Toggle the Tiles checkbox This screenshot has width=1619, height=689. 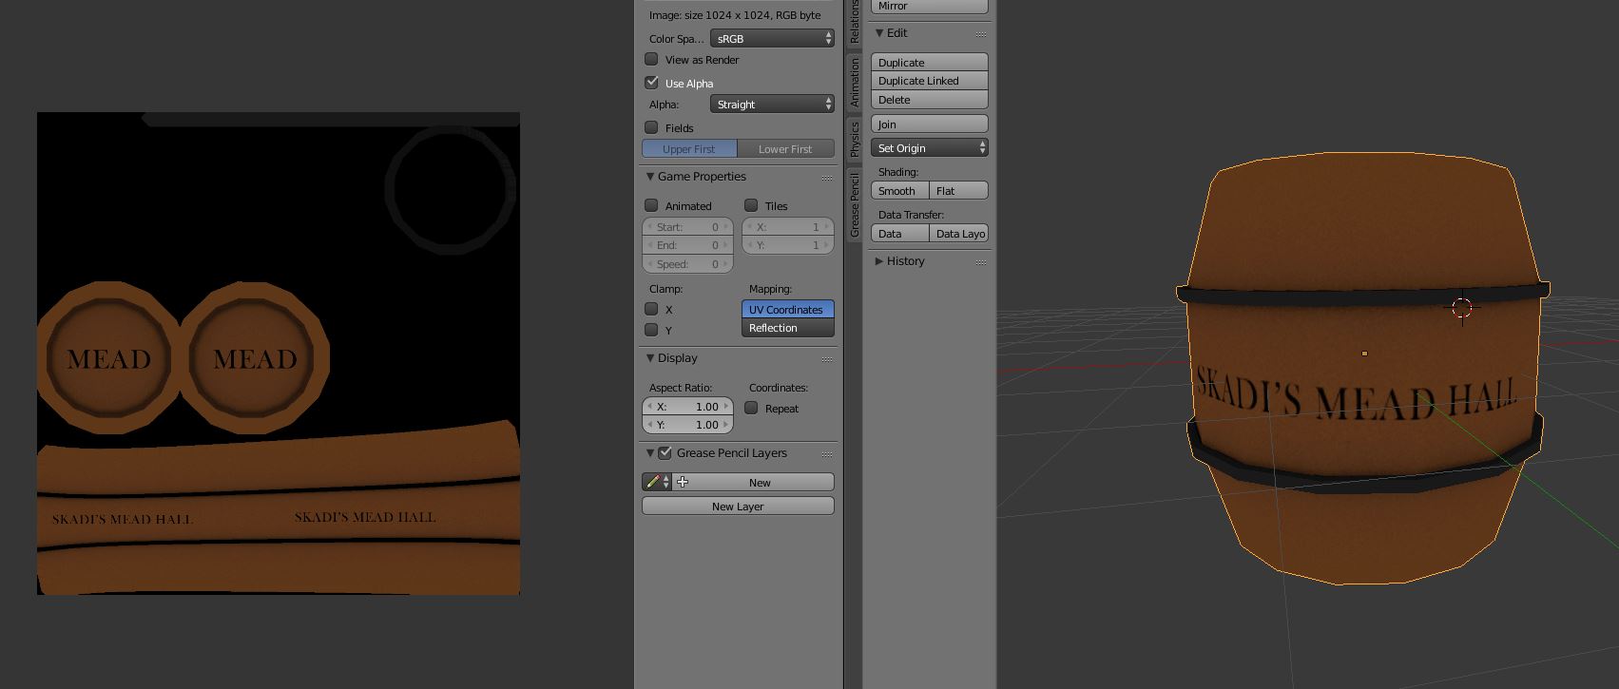751,205
